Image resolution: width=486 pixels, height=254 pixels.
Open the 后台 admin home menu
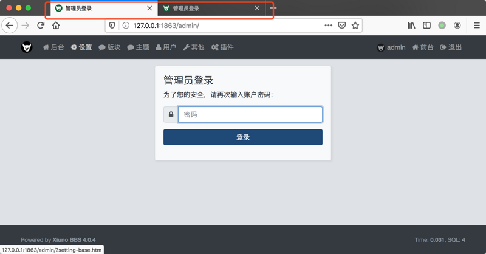tap(53, 47)
